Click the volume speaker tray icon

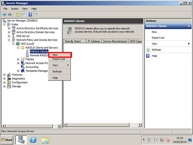pyautogui.click(x=167, y=140)
